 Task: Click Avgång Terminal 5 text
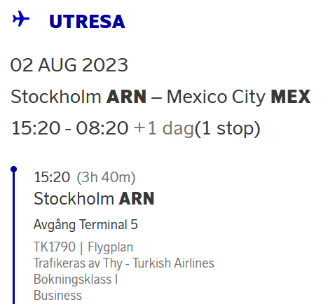pos(86,225)
